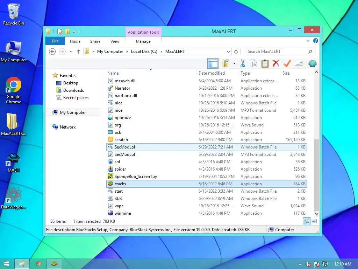
Task: Click the blue shell icon in toolbar
Action: tap(312, 64)
